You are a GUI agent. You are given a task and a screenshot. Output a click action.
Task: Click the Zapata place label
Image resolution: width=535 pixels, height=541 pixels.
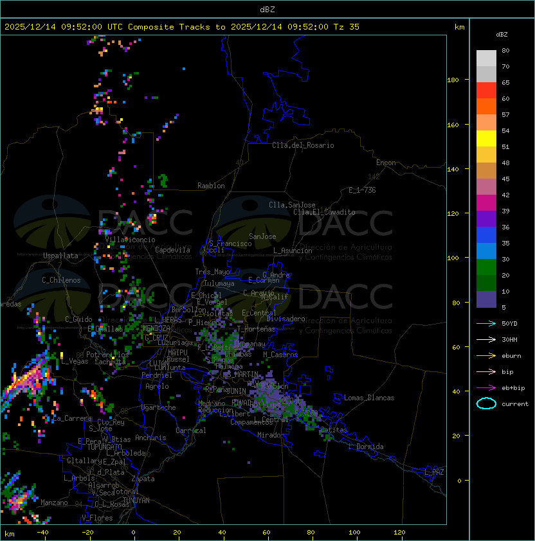(143, 479)
